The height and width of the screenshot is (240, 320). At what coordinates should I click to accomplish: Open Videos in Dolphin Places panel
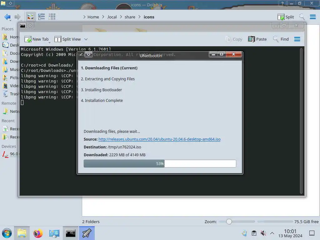point(10,86)
